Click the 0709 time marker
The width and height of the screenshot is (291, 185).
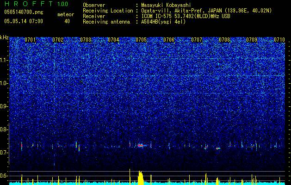click(252, 40)
